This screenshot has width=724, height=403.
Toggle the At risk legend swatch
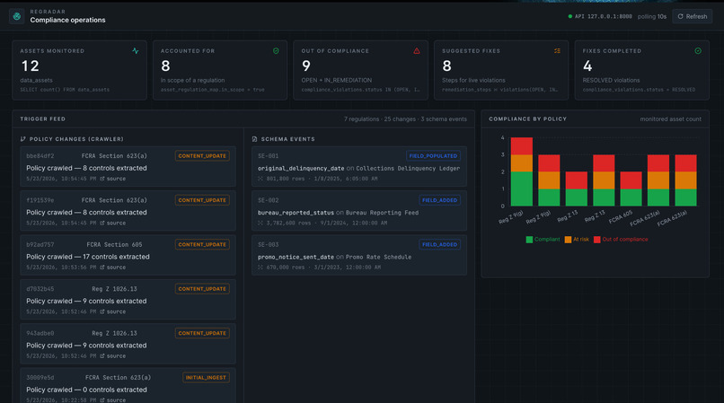568,240
